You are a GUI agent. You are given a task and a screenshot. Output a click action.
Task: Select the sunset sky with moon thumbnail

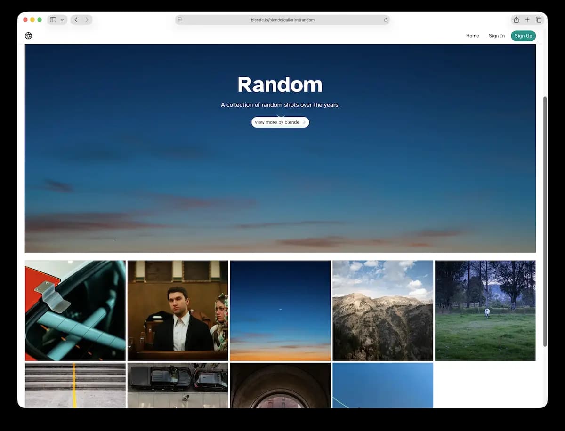coord(280,311)
